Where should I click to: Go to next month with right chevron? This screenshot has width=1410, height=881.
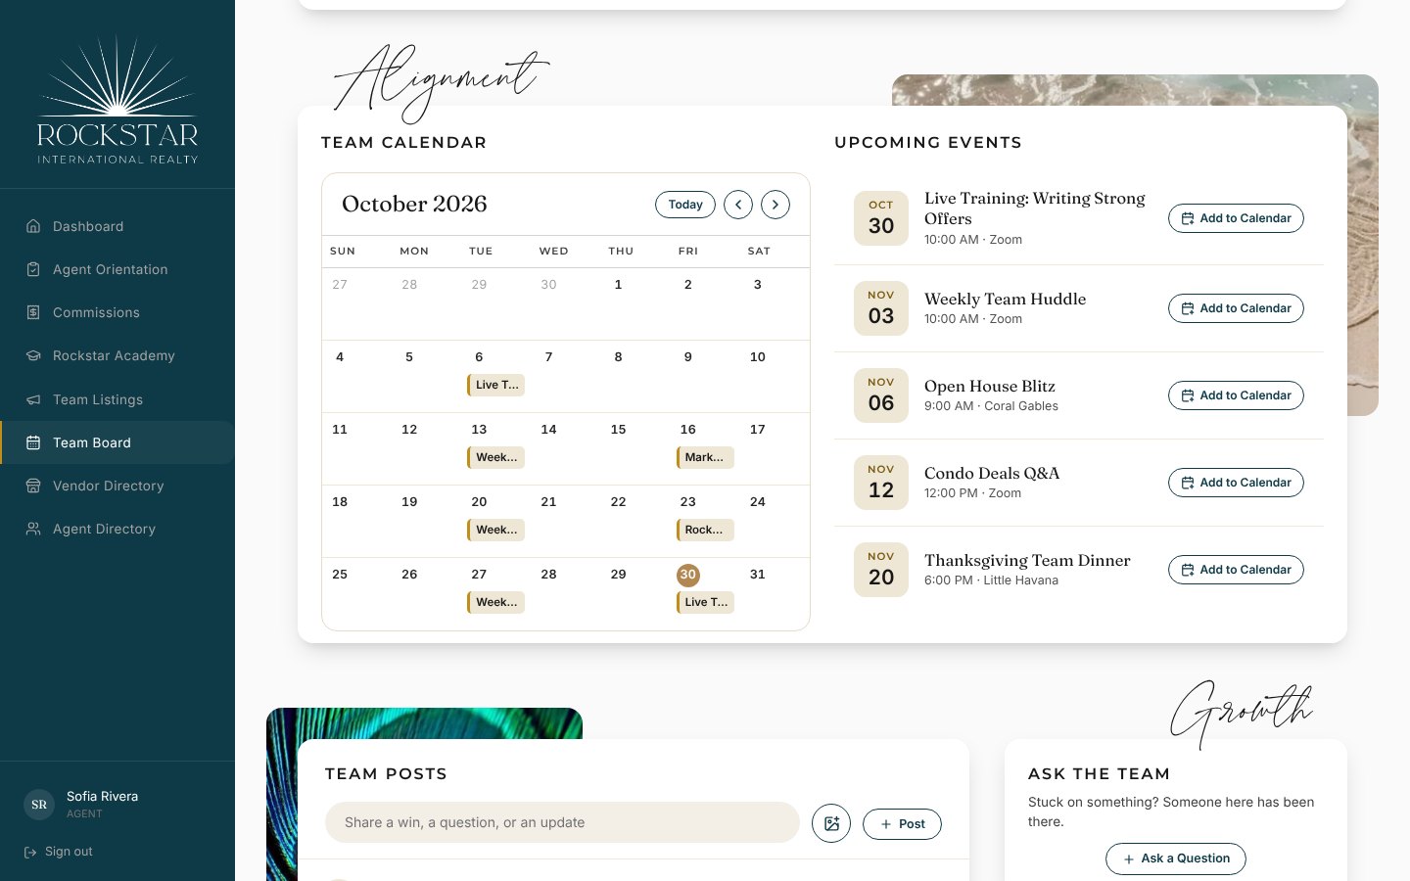click(775, 205)
